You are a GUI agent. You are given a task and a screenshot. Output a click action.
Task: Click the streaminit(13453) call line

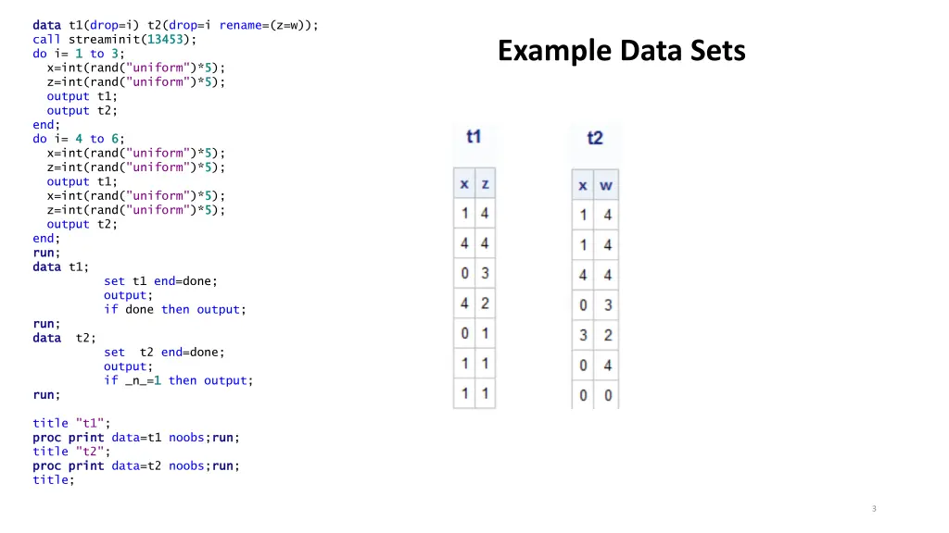tap(115, 39)
